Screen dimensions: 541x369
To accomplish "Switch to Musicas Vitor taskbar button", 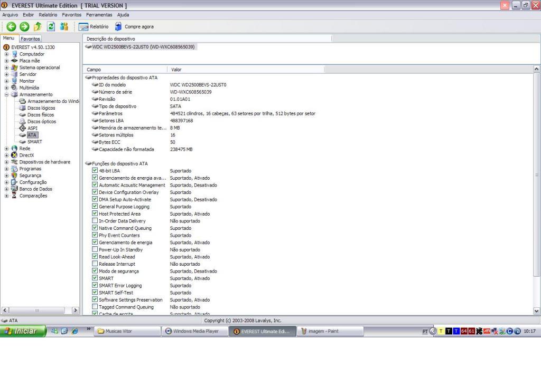I will pyautogui.click(x=128, y=331).
